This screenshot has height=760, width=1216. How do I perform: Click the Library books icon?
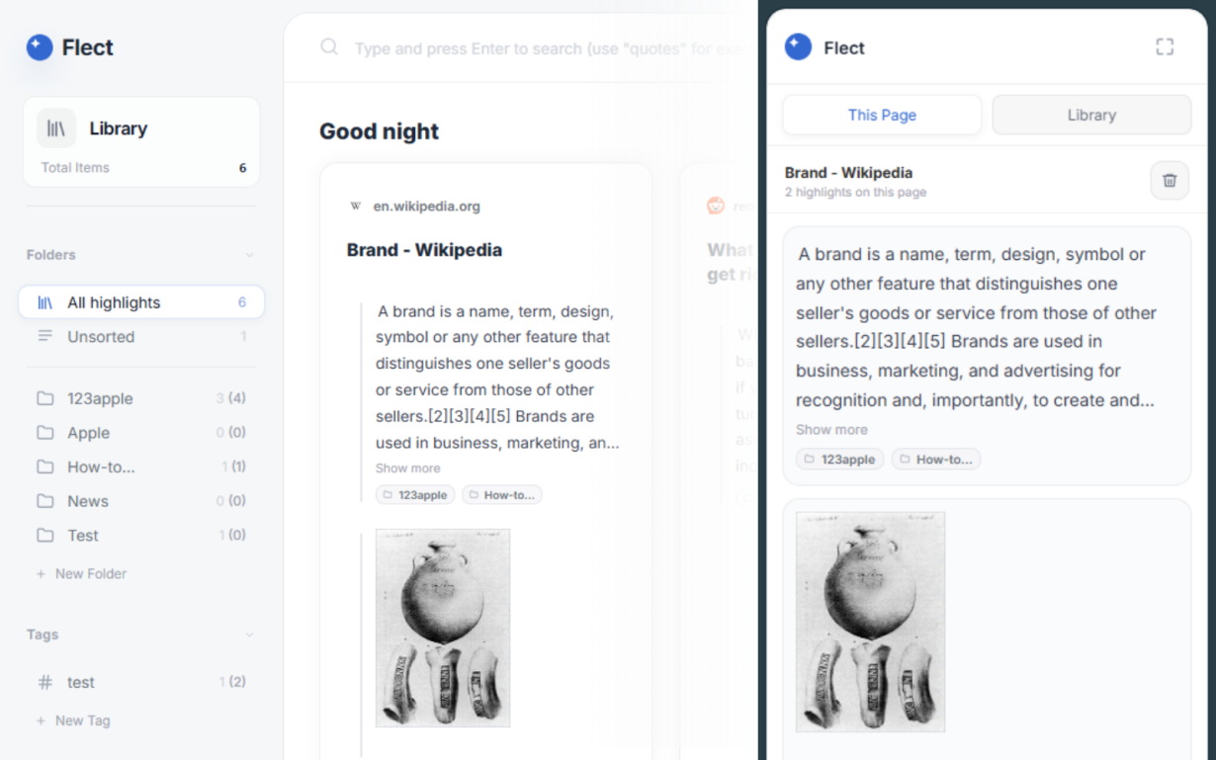[56, 128]
